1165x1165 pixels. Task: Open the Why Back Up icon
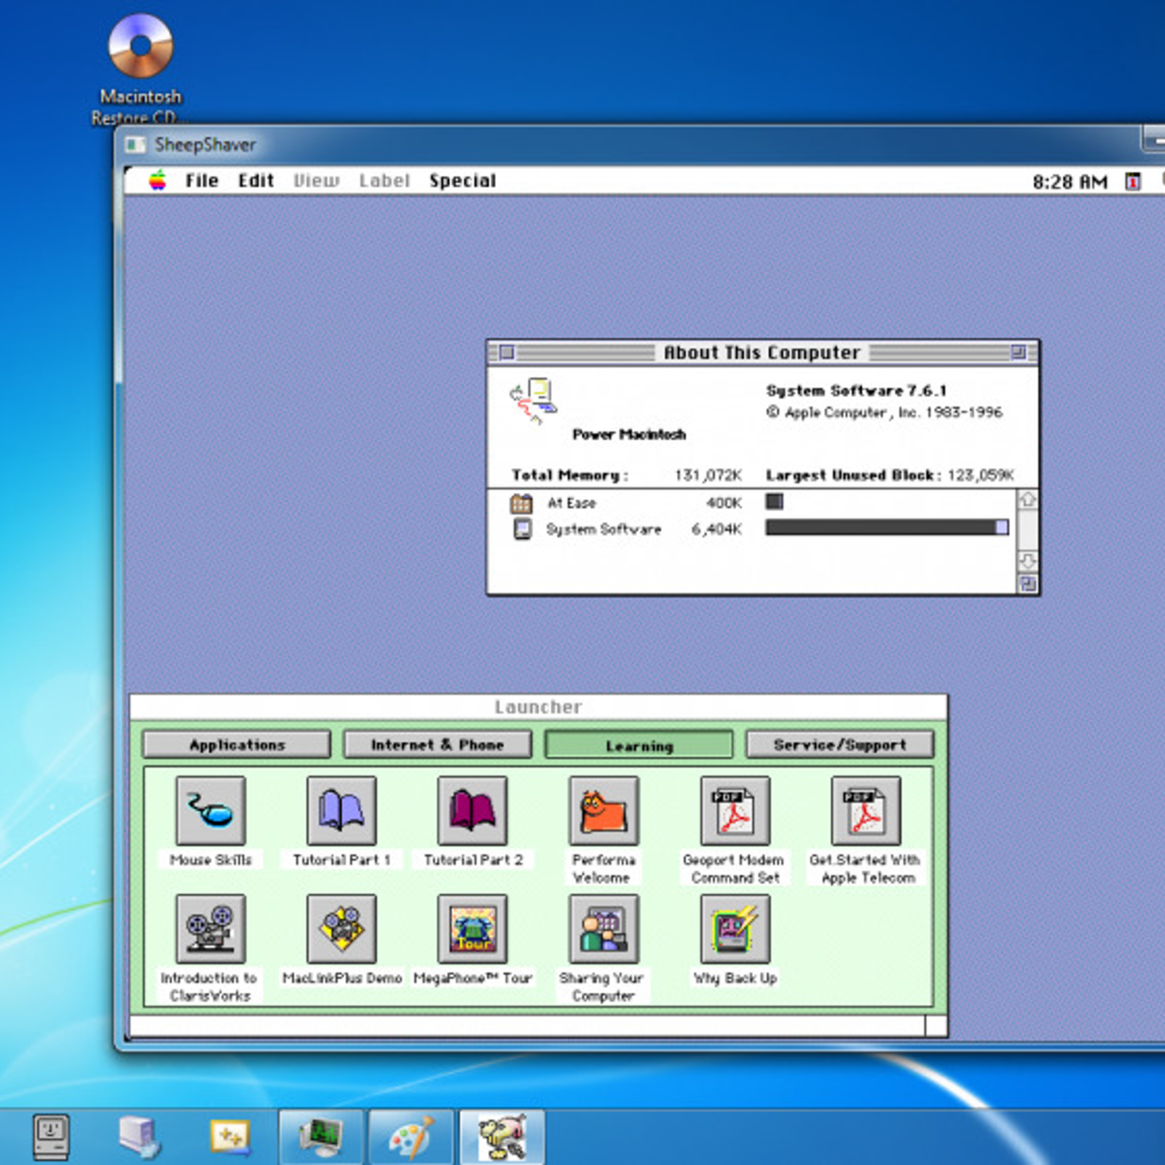735,929
